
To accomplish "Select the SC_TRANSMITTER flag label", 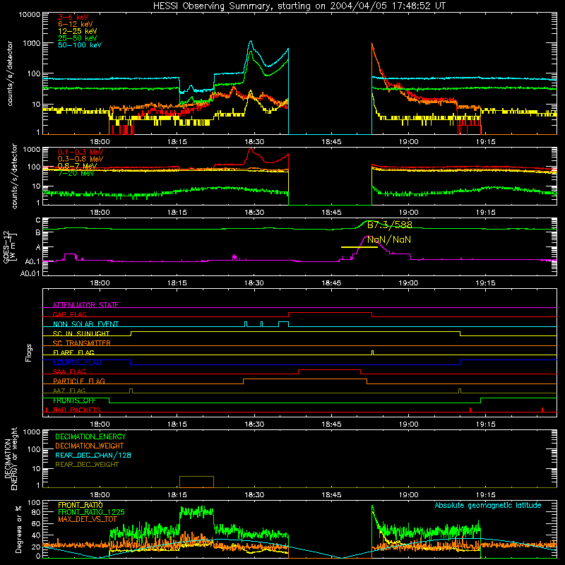I will [x=81, y=343].
